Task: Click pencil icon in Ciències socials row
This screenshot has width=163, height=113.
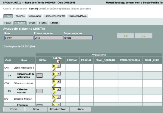Action: tap(54, 93)
